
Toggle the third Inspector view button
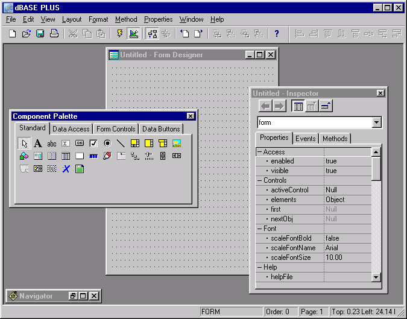point(326,106)
